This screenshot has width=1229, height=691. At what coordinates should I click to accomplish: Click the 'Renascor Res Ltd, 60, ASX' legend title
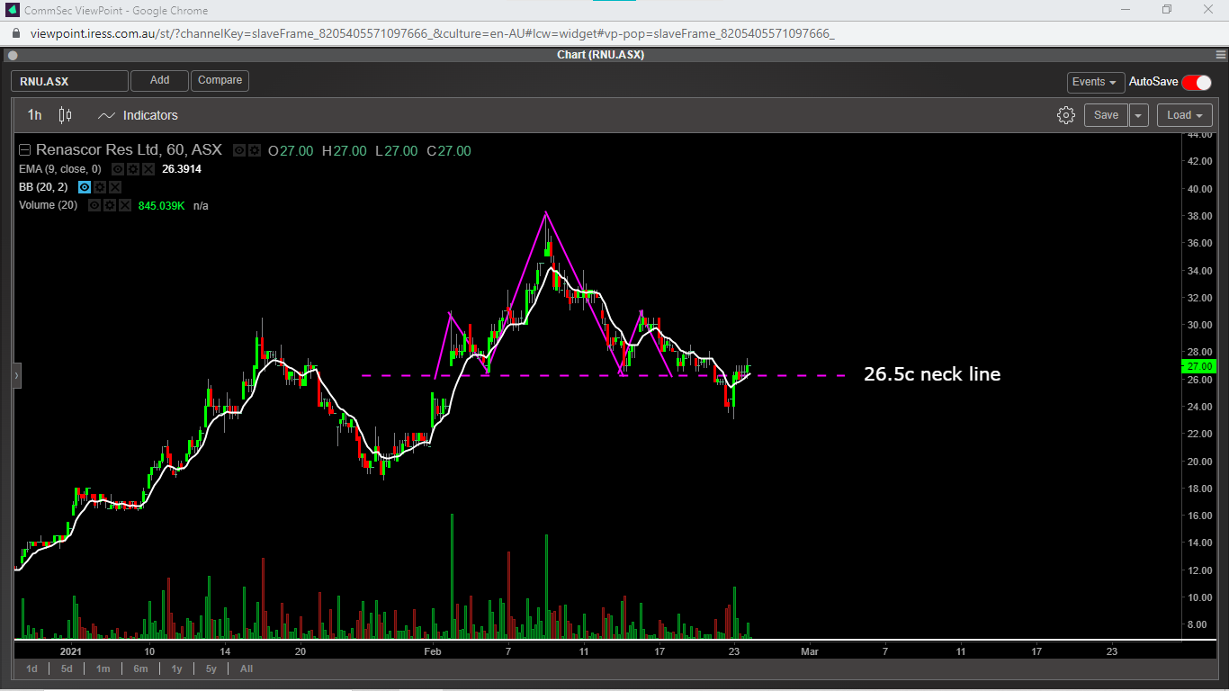(129, 150)
